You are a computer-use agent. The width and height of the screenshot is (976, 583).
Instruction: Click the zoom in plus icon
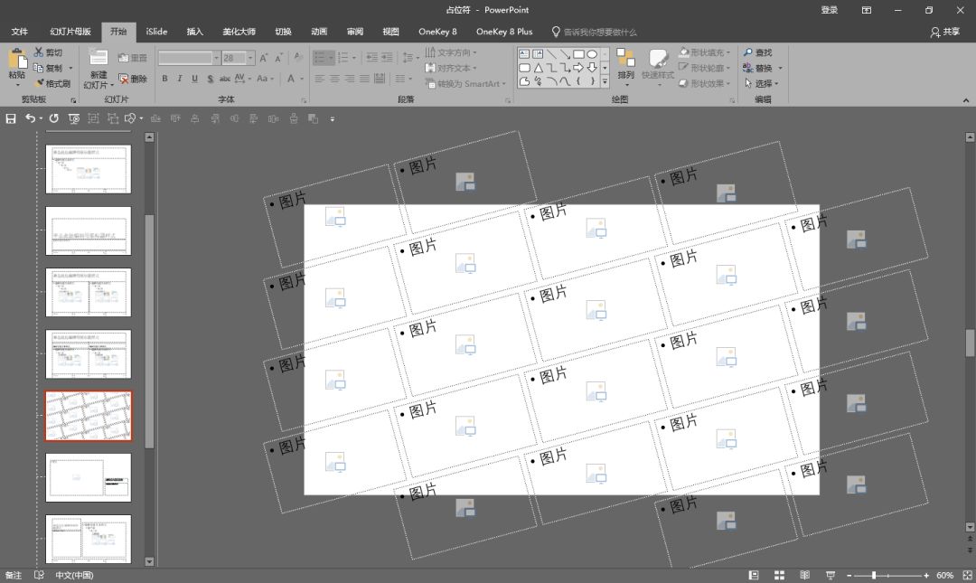(x=926, y=576)
